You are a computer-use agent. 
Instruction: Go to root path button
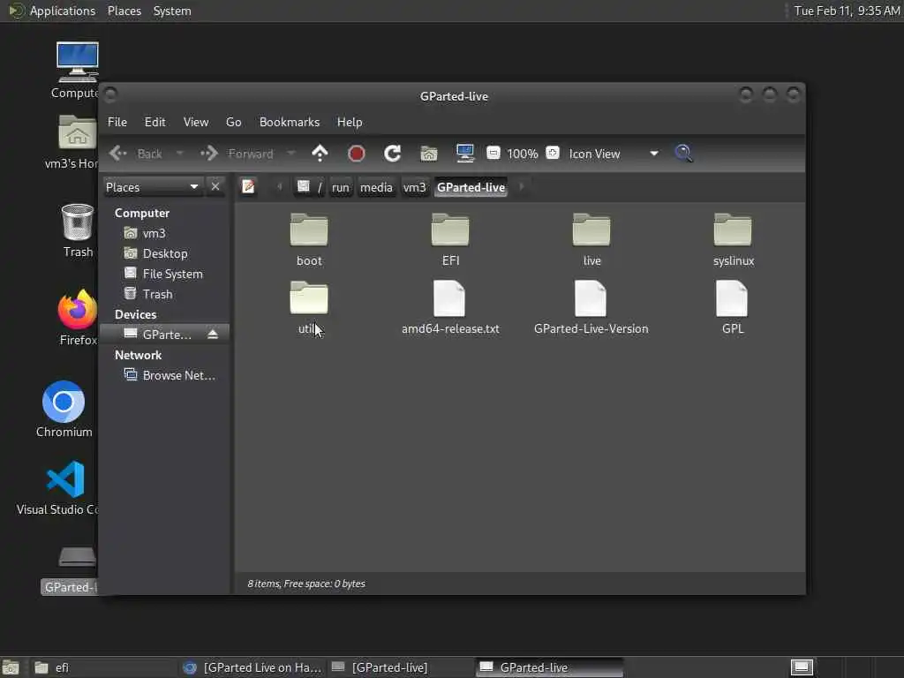[310, 187]
